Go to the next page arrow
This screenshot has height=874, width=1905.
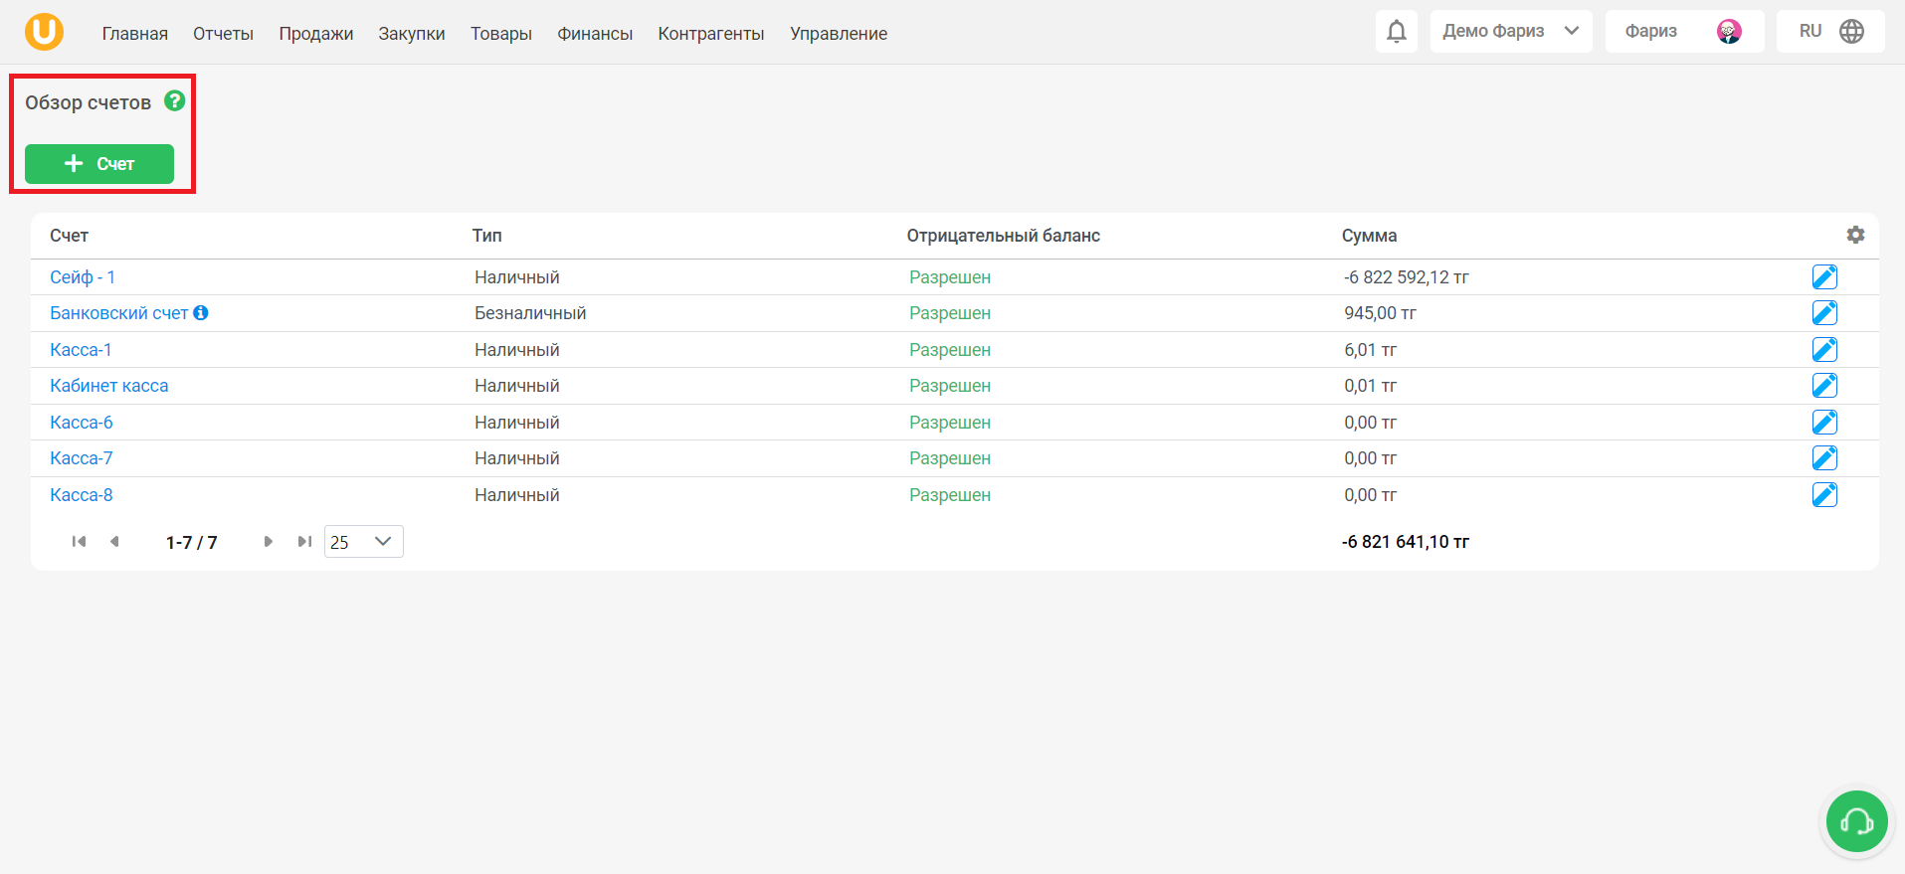(268, 541)
